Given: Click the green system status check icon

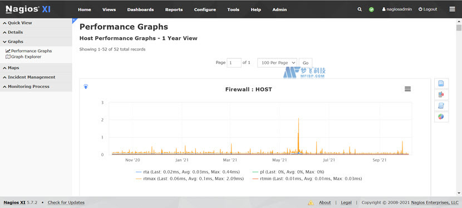Looking at the screenshot, I should (x=371, y=9).
